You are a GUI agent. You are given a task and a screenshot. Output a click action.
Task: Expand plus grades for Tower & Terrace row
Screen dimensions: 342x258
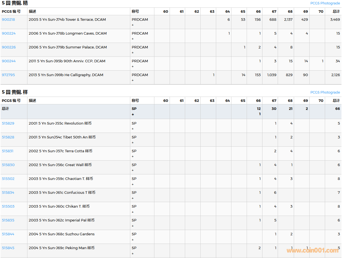(132, 25)
